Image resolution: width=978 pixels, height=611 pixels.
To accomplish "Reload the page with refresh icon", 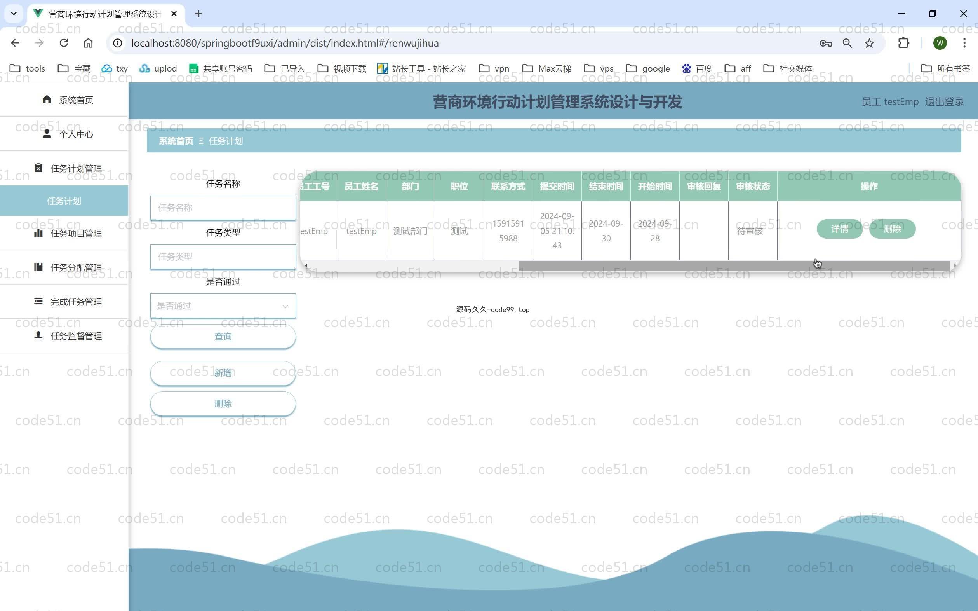I will click(x=64, y=43).
